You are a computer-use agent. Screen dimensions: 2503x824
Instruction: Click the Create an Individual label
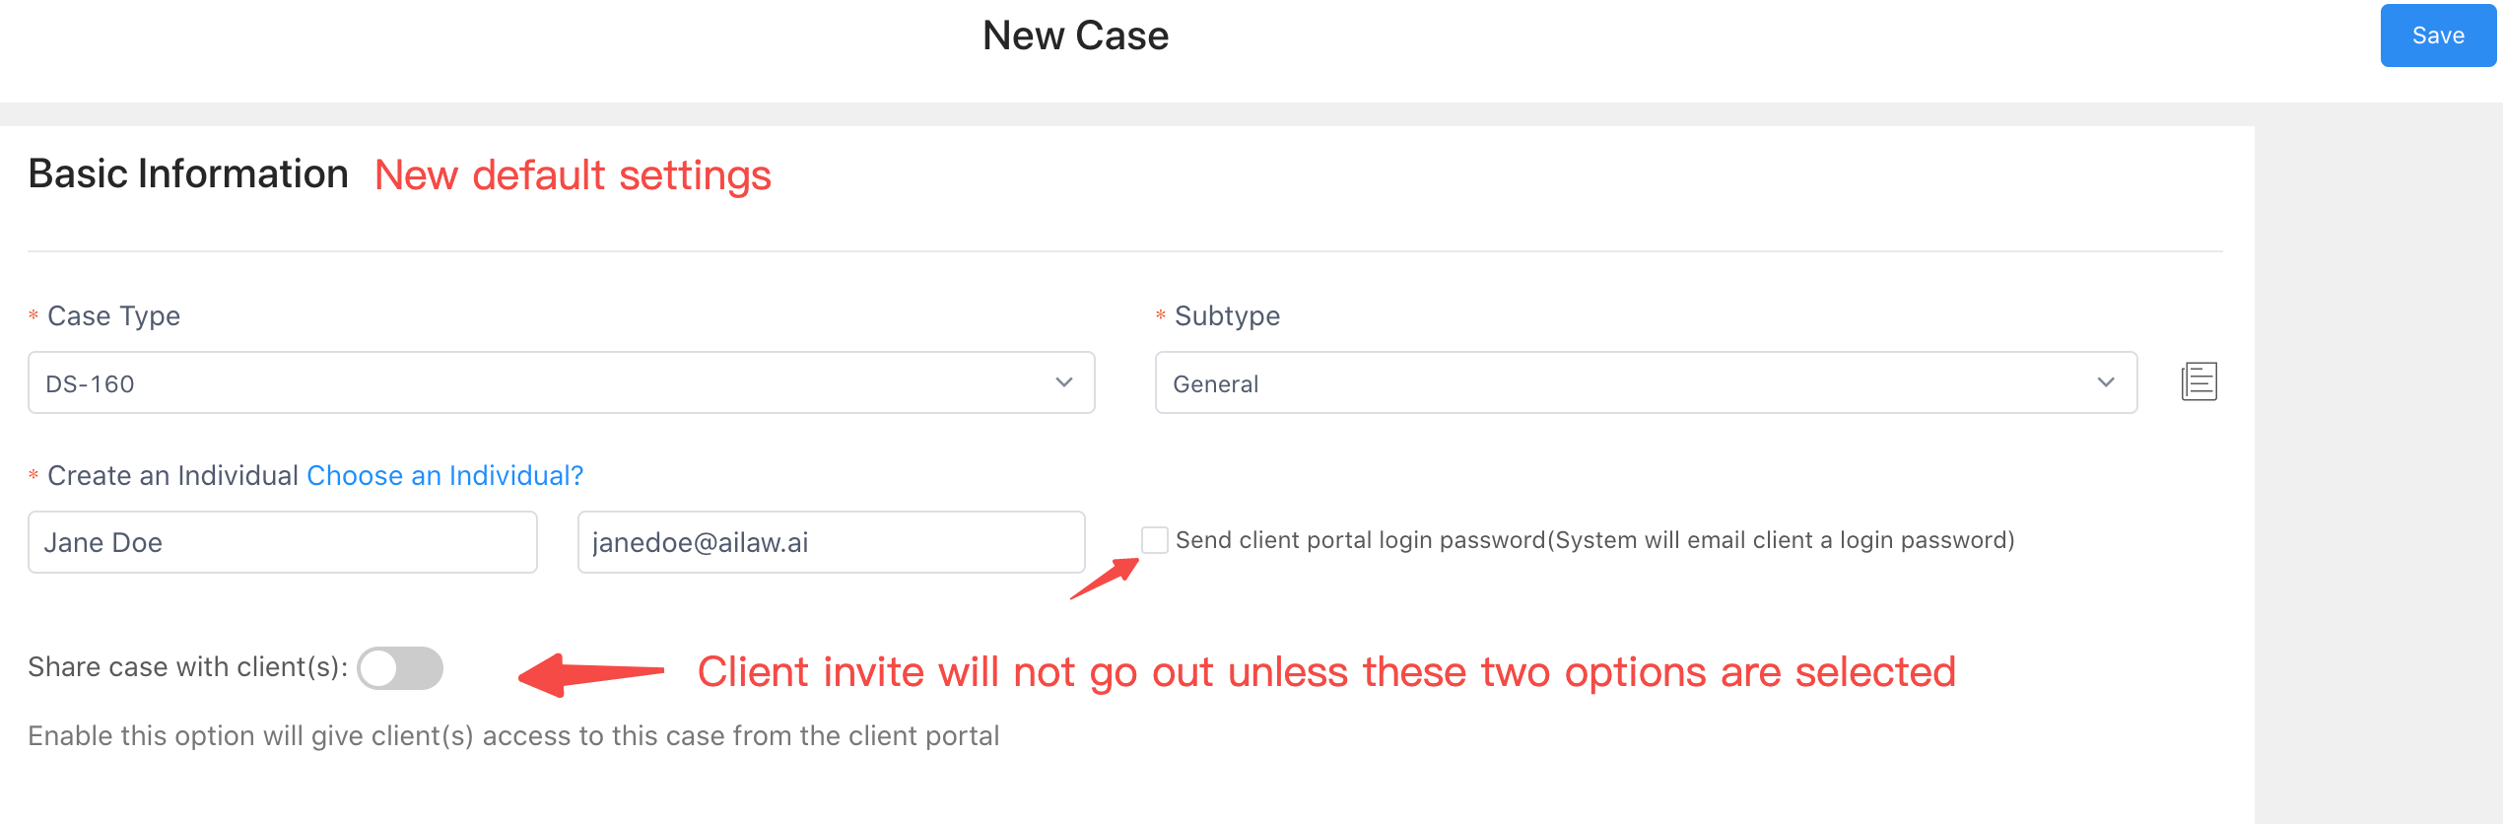[x=172, y=476]
